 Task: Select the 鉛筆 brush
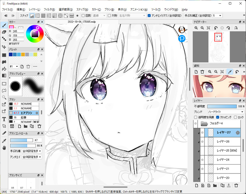pos(24,117)
